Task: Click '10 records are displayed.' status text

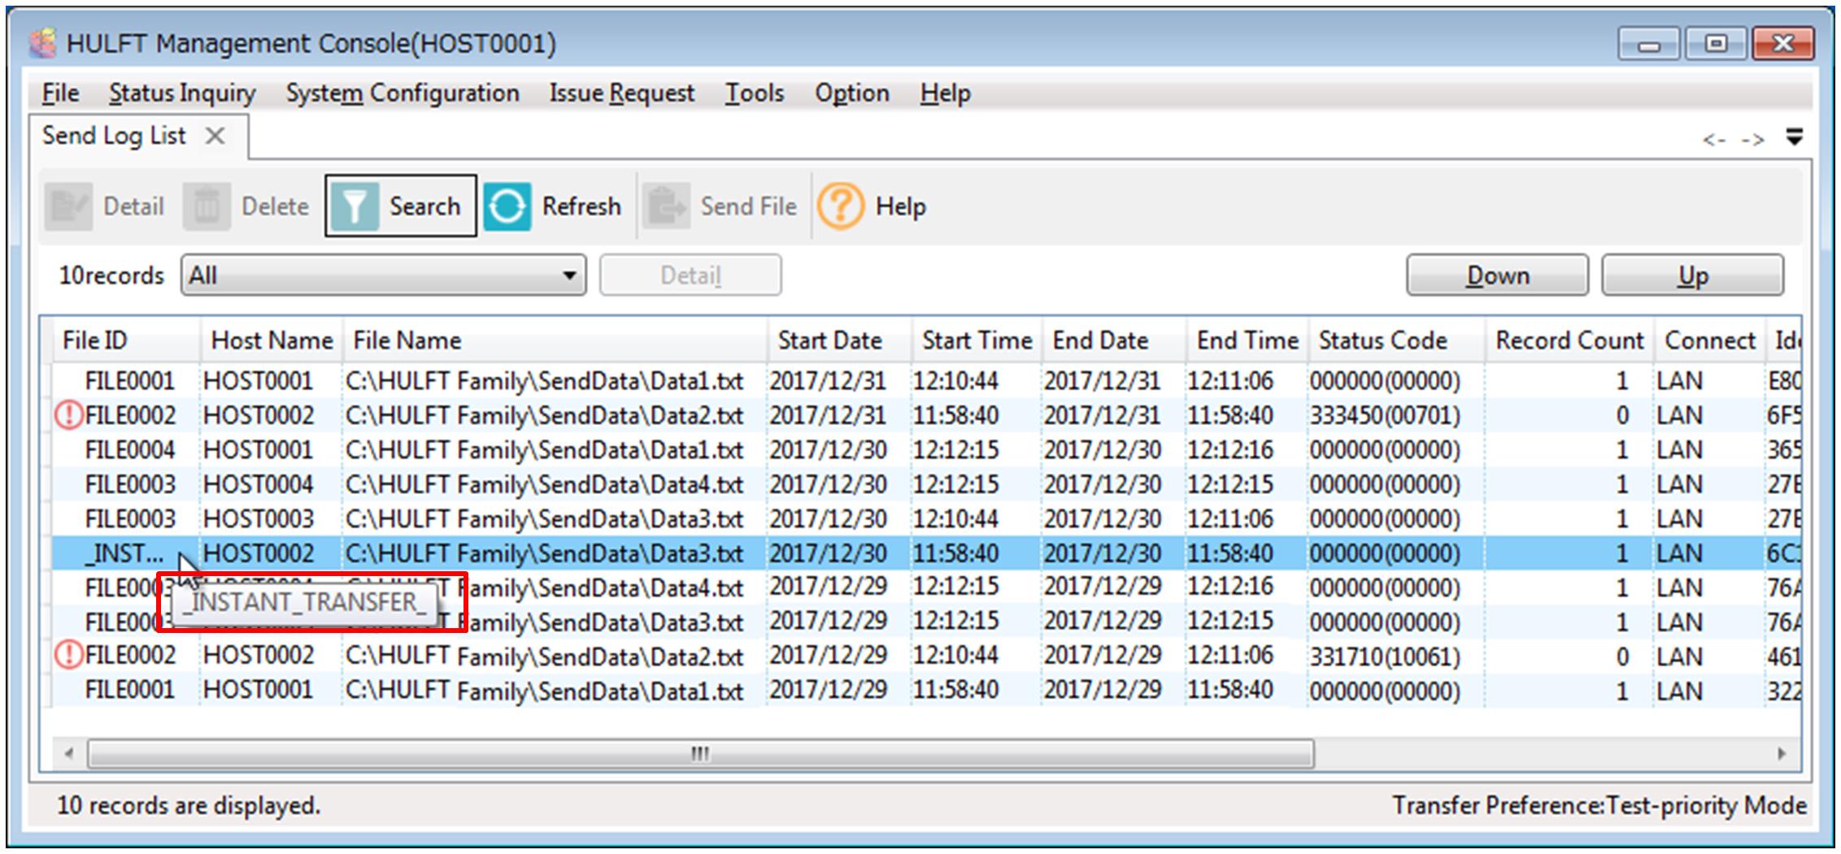Action: 189,805
